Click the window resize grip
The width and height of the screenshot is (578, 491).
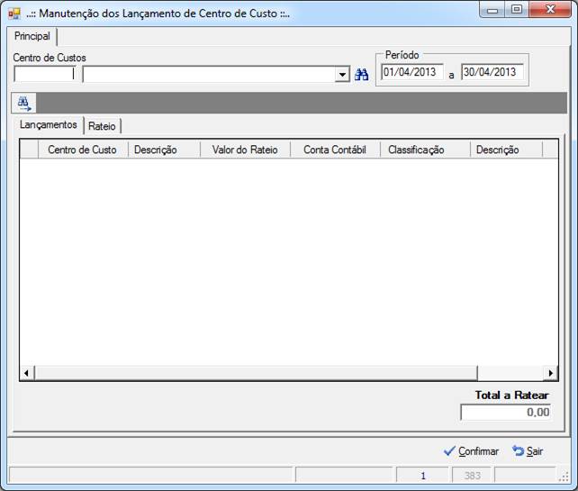point(564,477)
